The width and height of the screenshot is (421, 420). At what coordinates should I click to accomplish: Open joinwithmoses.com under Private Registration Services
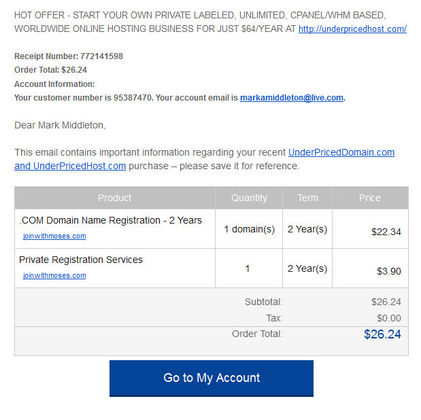[54, 276]
